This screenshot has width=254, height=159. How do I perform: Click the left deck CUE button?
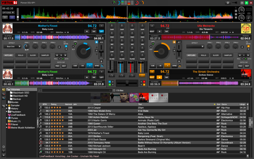pyautogui.click(x=75, y=66)
